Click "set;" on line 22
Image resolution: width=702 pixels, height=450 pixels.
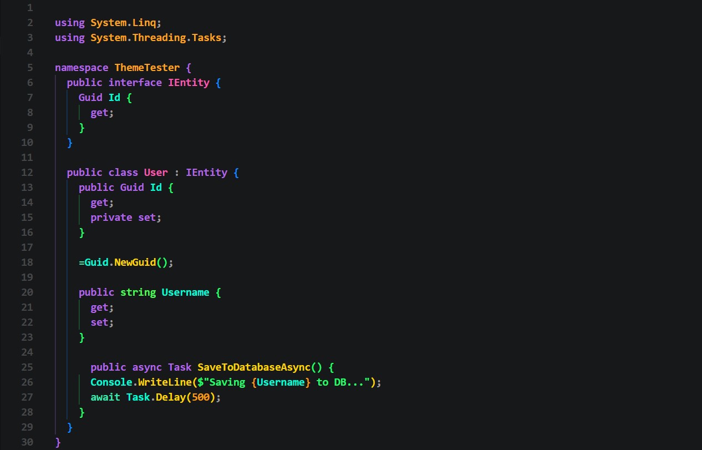(x=103, y=322)
